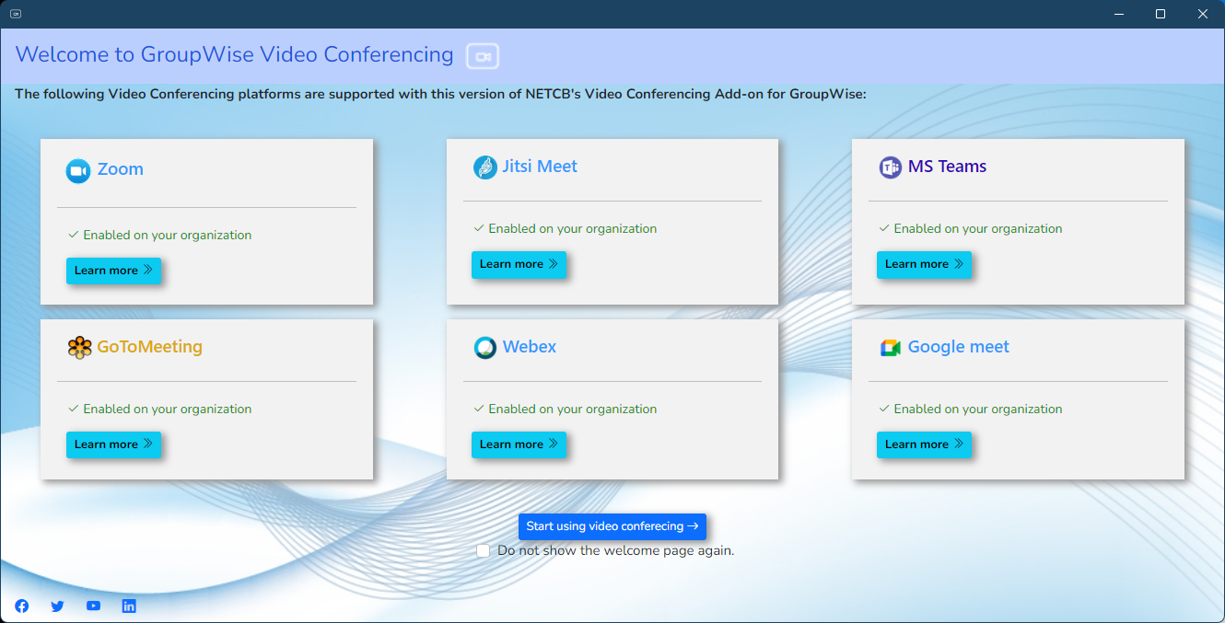Image resolution: width=1225 pixels, height=623 pixels.
Task: Click the Webex logo icon
Action: [x=484, y=348]
